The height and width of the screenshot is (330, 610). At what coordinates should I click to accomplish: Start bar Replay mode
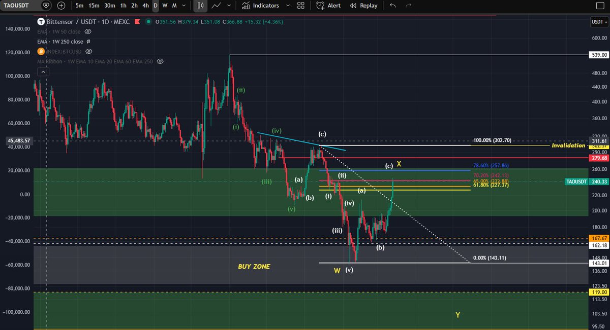coord(363,6)
